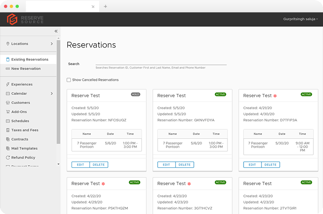Screen dimensions: 323x214
Task: Delete reservation NFCISUQZ
Action: [x=99, y=165]
